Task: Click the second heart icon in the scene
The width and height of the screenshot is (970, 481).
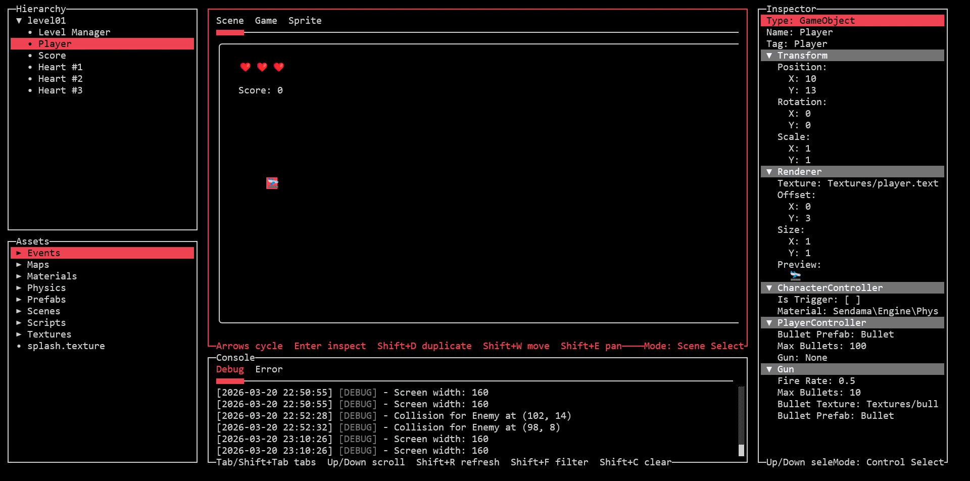Action: click(x=262, y=67)
